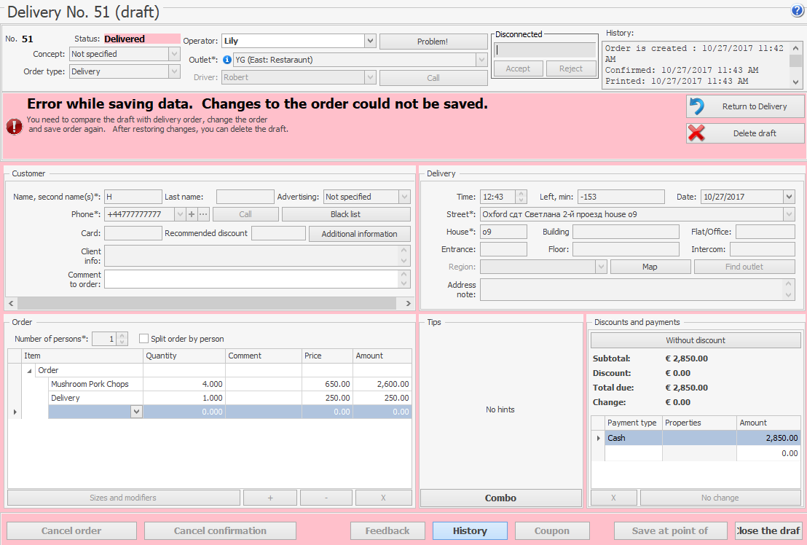
Task: Open the Operator dropdown showing Lily
Action: [370, 42]
